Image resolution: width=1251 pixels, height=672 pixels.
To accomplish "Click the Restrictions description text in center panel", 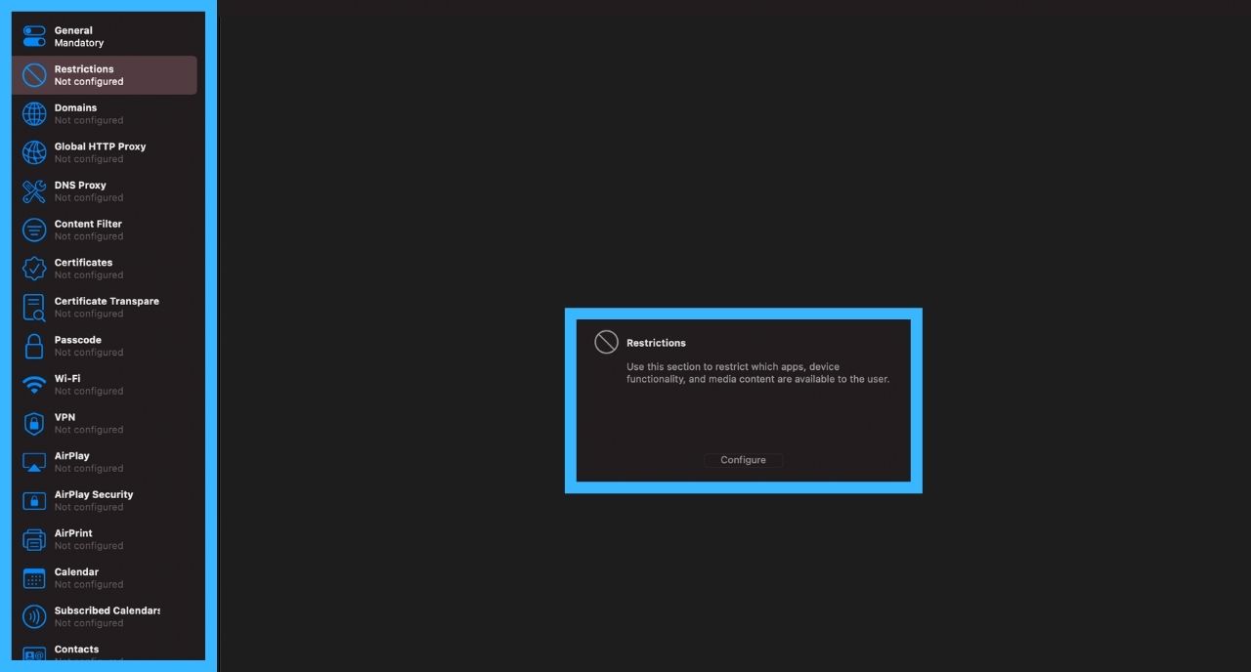I will (x=758, y=373).
